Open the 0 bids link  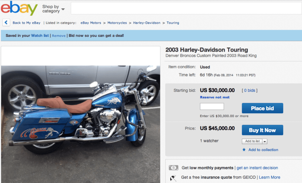pos(250,90)
